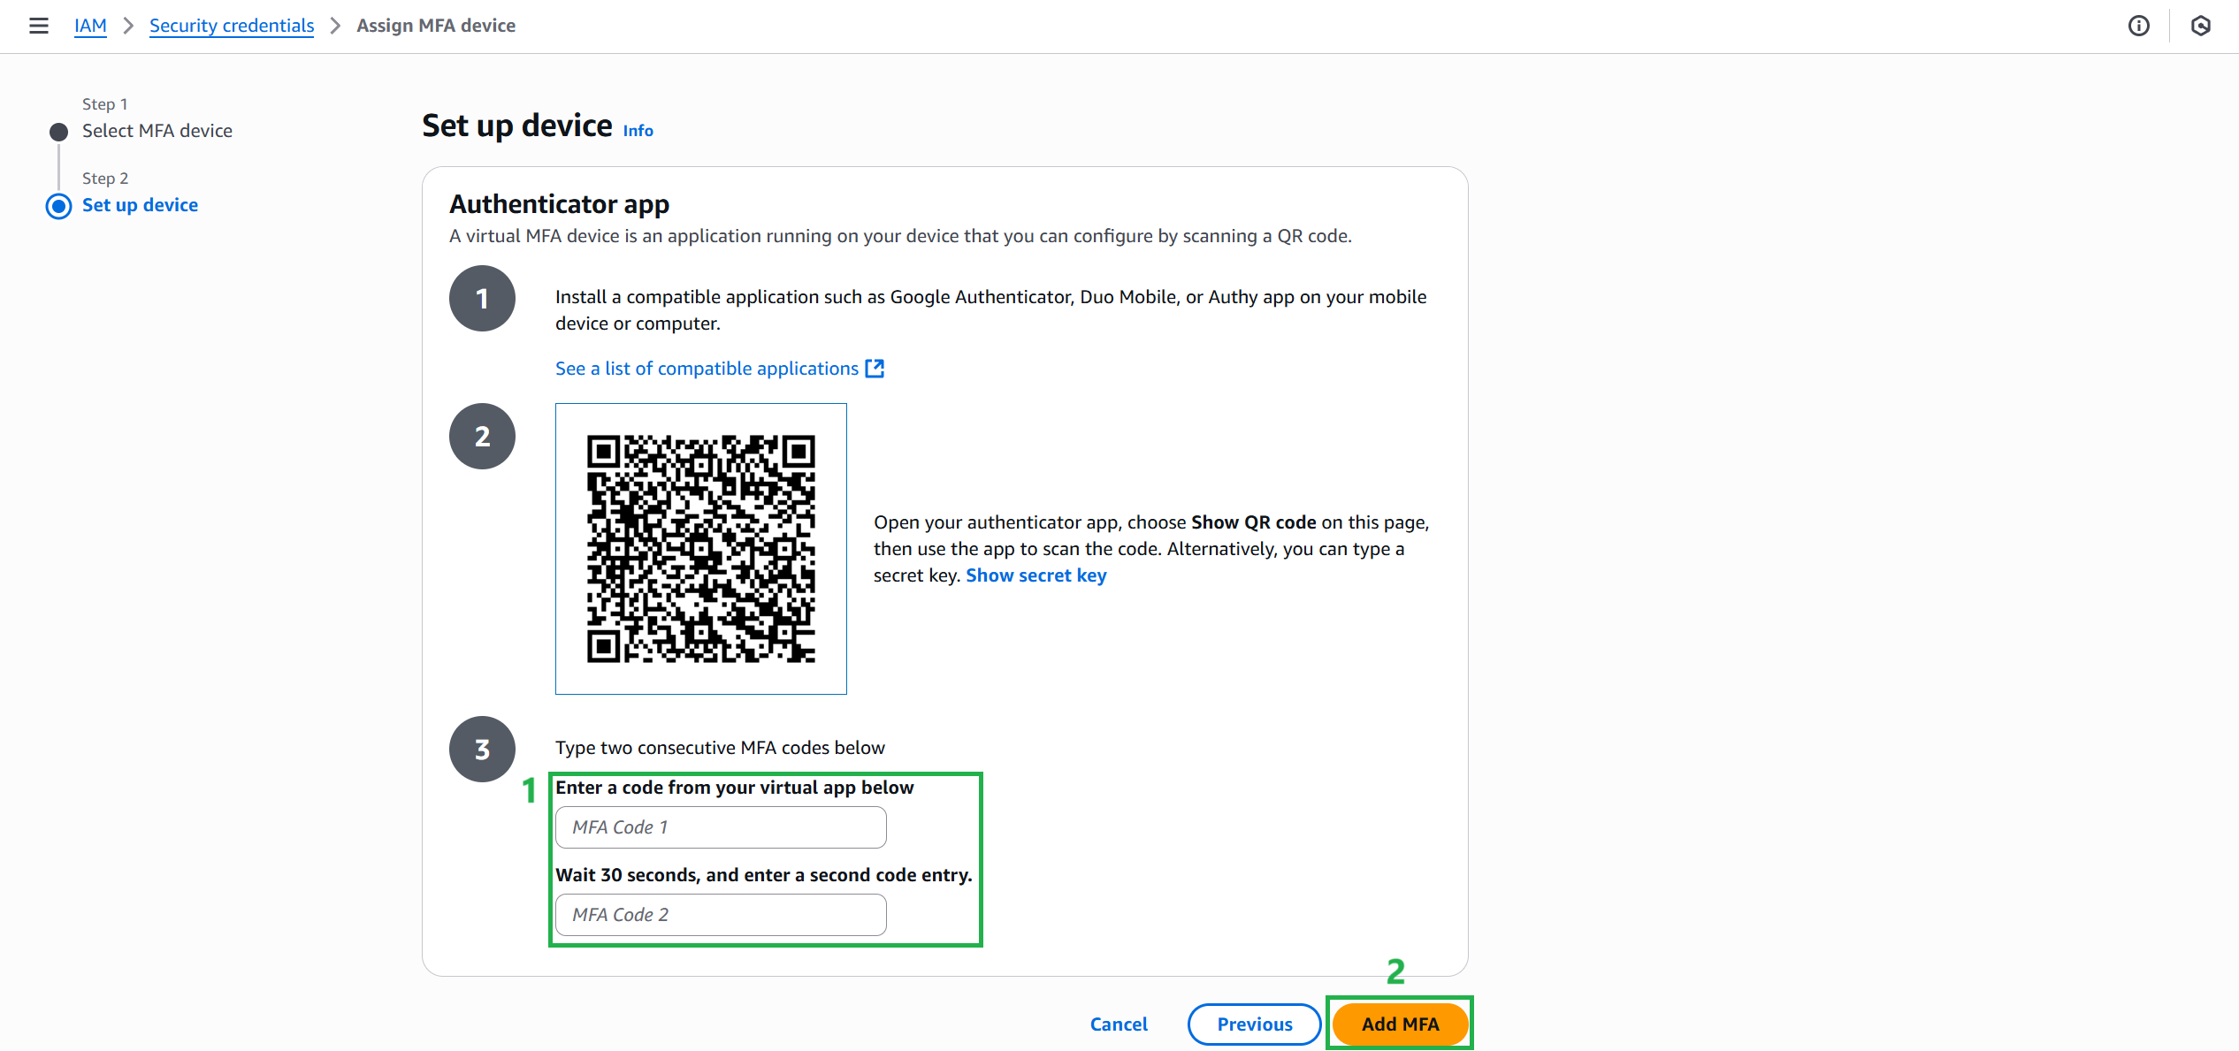Open the Info link next to heading
Screen dimensions: 2239x1051
coord(638,131)
